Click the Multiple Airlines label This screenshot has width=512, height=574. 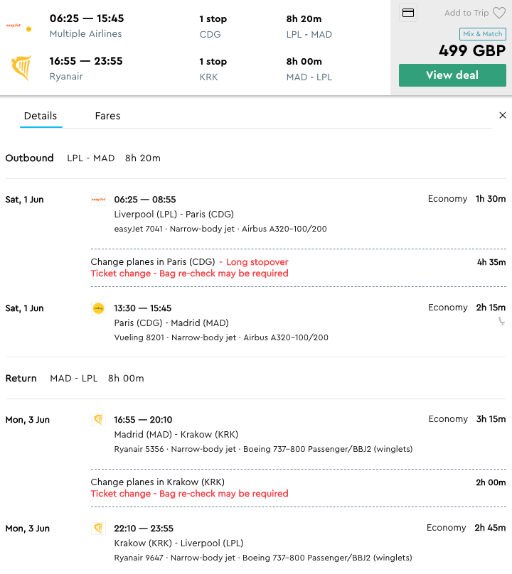tap(85, 34)
